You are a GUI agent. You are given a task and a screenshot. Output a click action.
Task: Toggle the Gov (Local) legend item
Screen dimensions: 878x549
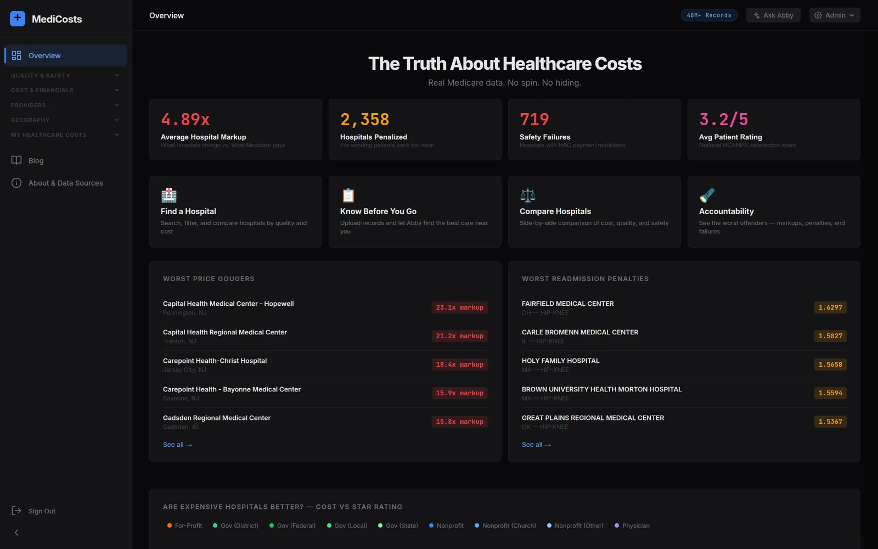click(347, 525)
